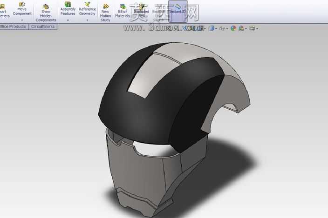
Task: Expand the Assembly Features dropdown arrow
Action: pyautogui.click(x=68, y=20)
